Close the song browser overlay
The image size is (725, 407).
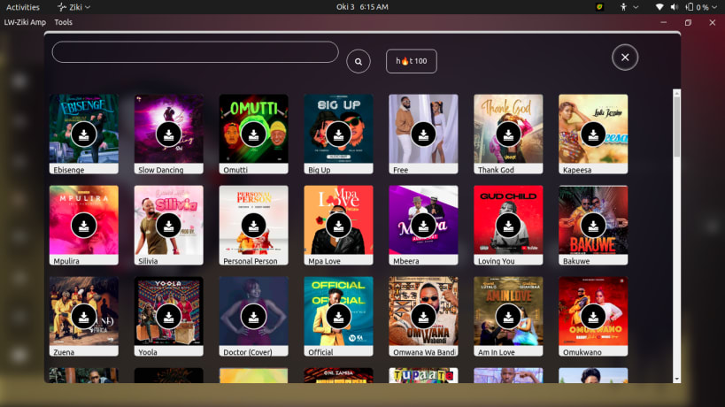pyautogui.click(x=625, y=58)
